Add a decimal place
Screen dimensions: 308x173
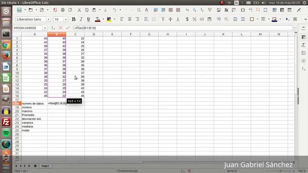tap(218, 19)
